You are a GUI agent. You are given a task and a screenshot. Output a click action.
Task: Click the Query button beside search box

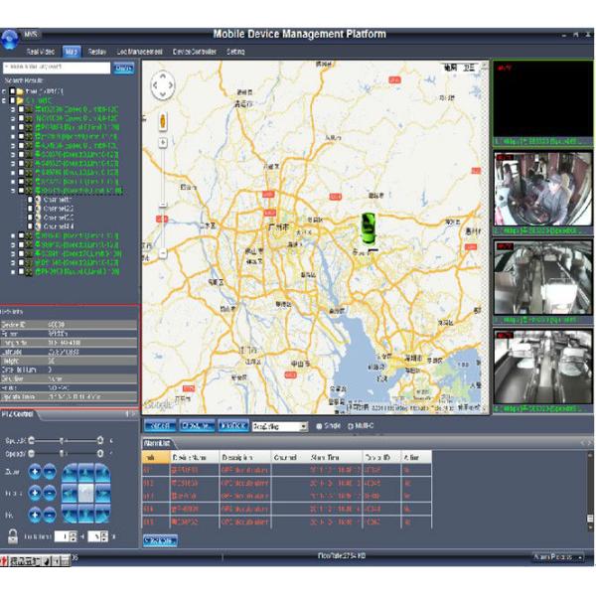tap(124, 69)
